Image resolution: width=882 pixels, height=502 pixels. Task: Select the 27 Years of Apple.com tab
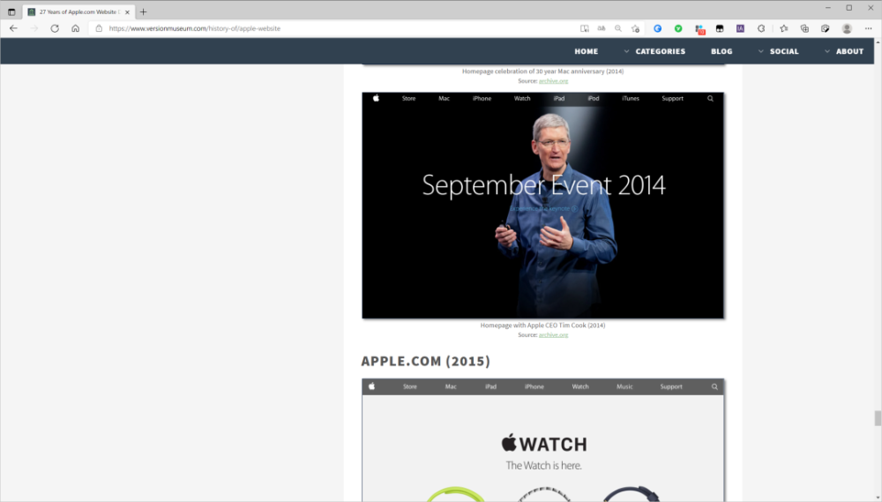78,11
